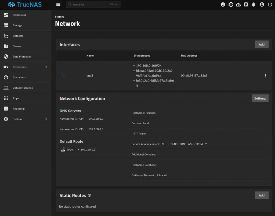The image size is (275, 216).
Task: Click the Outbound Network Allow All value
Action: click(162, 175)
